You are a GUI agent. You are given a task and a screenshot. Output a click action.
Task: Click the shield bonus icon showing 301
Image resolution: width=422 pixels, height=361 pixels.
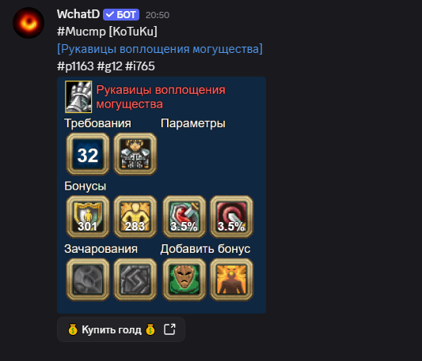coord(88,216)
